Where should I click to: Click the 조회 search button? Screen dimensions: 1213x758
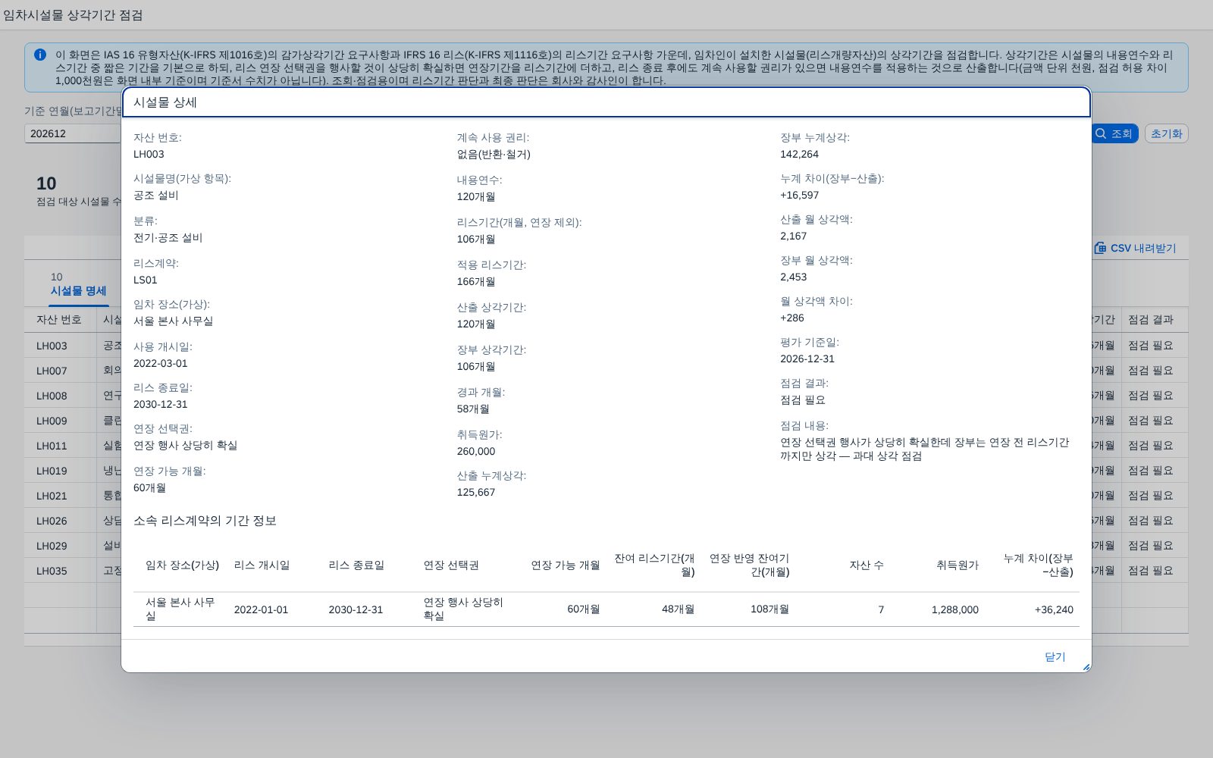click(x=1114, y=133)
